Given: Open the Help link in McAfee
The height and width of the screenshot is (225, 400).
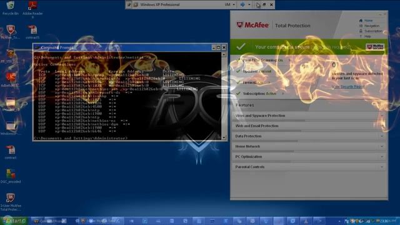Looking at the screenshot, I should [367, 36].
